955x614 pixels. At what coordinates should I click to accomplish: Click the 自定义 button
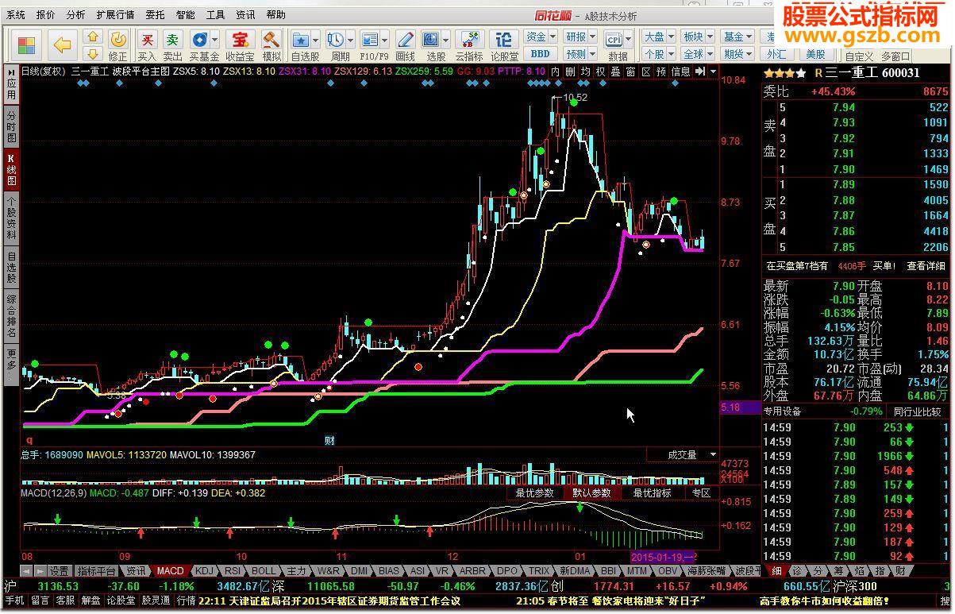click(858, 56)
